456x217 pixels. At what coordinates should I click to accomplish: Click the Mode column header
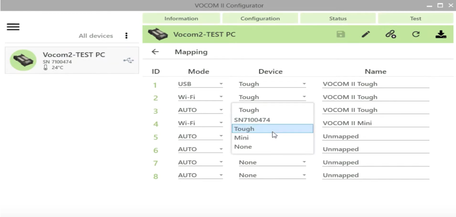pyautogui.click(x=199, y=71)
